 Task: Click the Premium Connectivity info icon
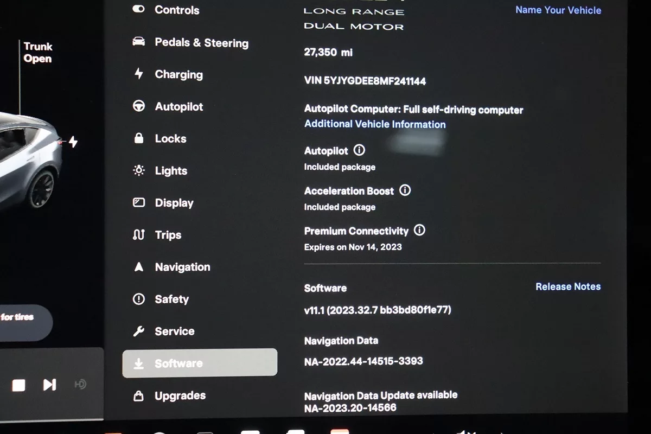[419, 230]
